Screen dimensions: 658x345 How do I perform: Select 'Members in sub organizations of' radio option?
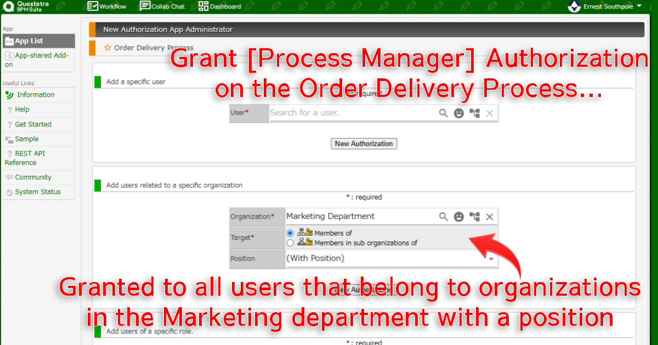coord(291,243)
